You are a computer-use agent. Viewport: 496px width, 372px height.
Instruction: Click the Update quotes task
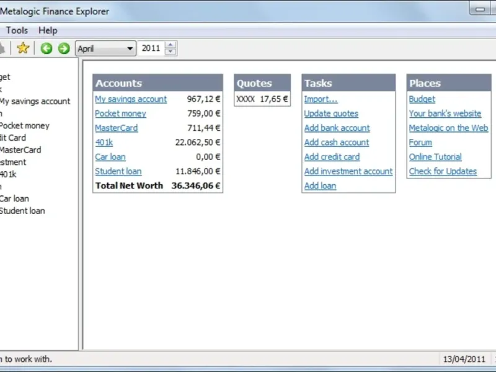point(331,113)
